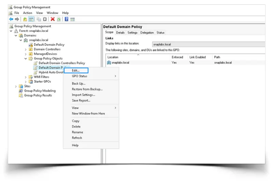Click the Up One Level folder icon
The image size is (273, 181).
pyautogui.click(x=25, y=19)
